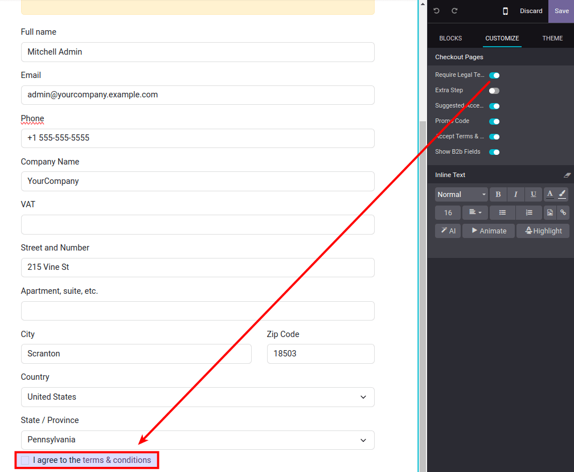Enable Extra Step switch
This screenshot has width=574, height=472.
[x=494, y=91]
